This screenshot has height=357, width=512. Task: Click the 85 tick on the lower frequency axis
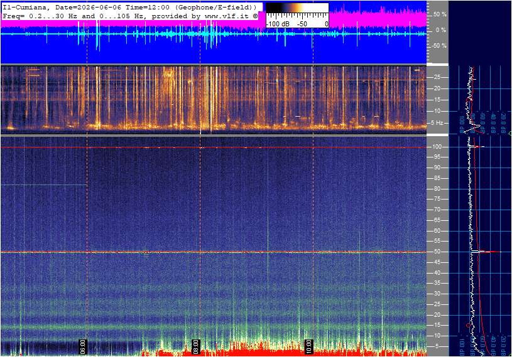tap(437, 178)
